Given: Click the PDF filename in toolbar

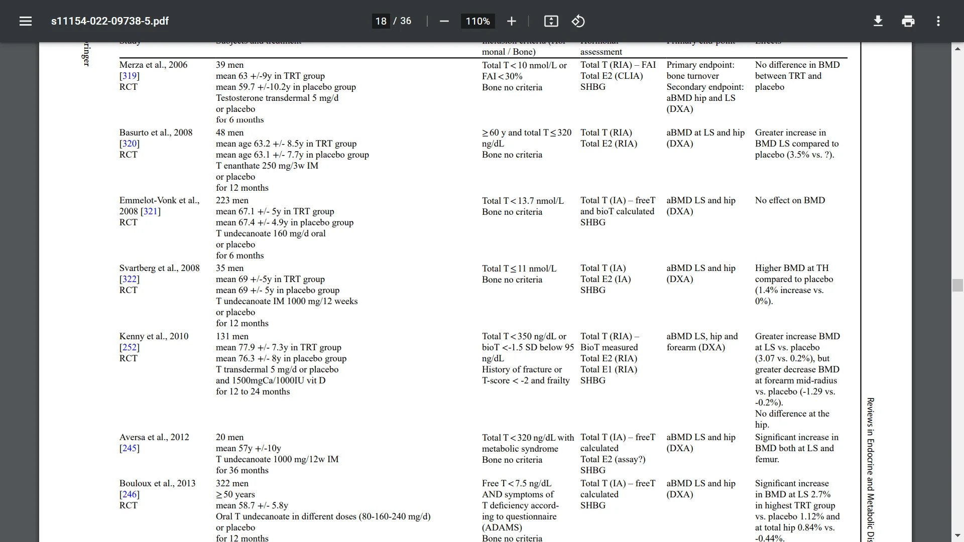Looking at the screenshot, I should [x=110, y=21].
